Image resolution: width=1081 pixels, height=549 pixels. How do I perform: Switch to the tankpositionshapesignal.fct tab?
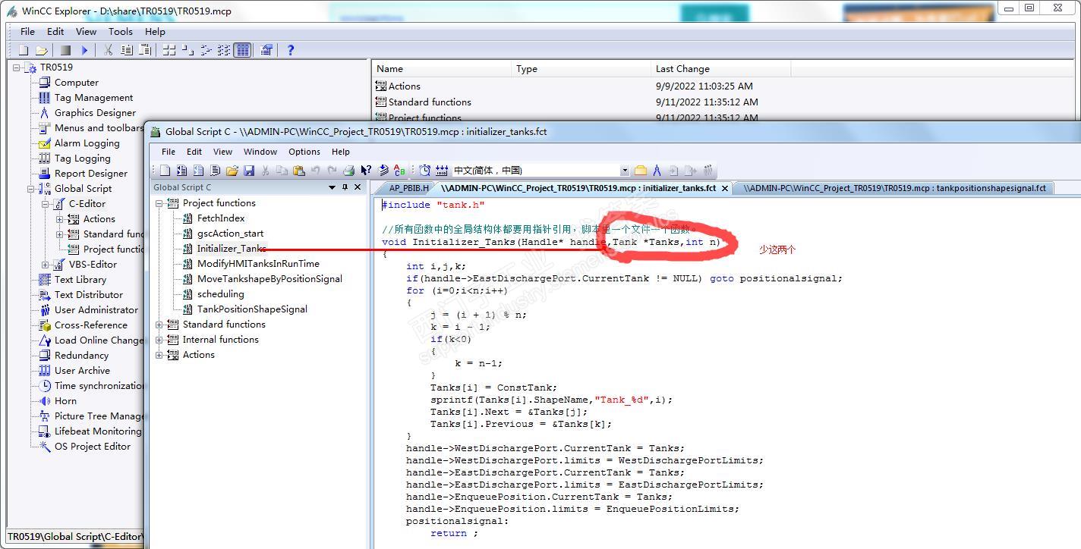pos(894,188)
